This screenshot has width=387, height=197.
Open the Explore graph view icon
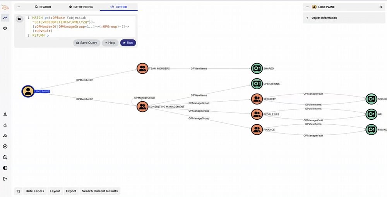pyautogui.click(x=5, y=18)
